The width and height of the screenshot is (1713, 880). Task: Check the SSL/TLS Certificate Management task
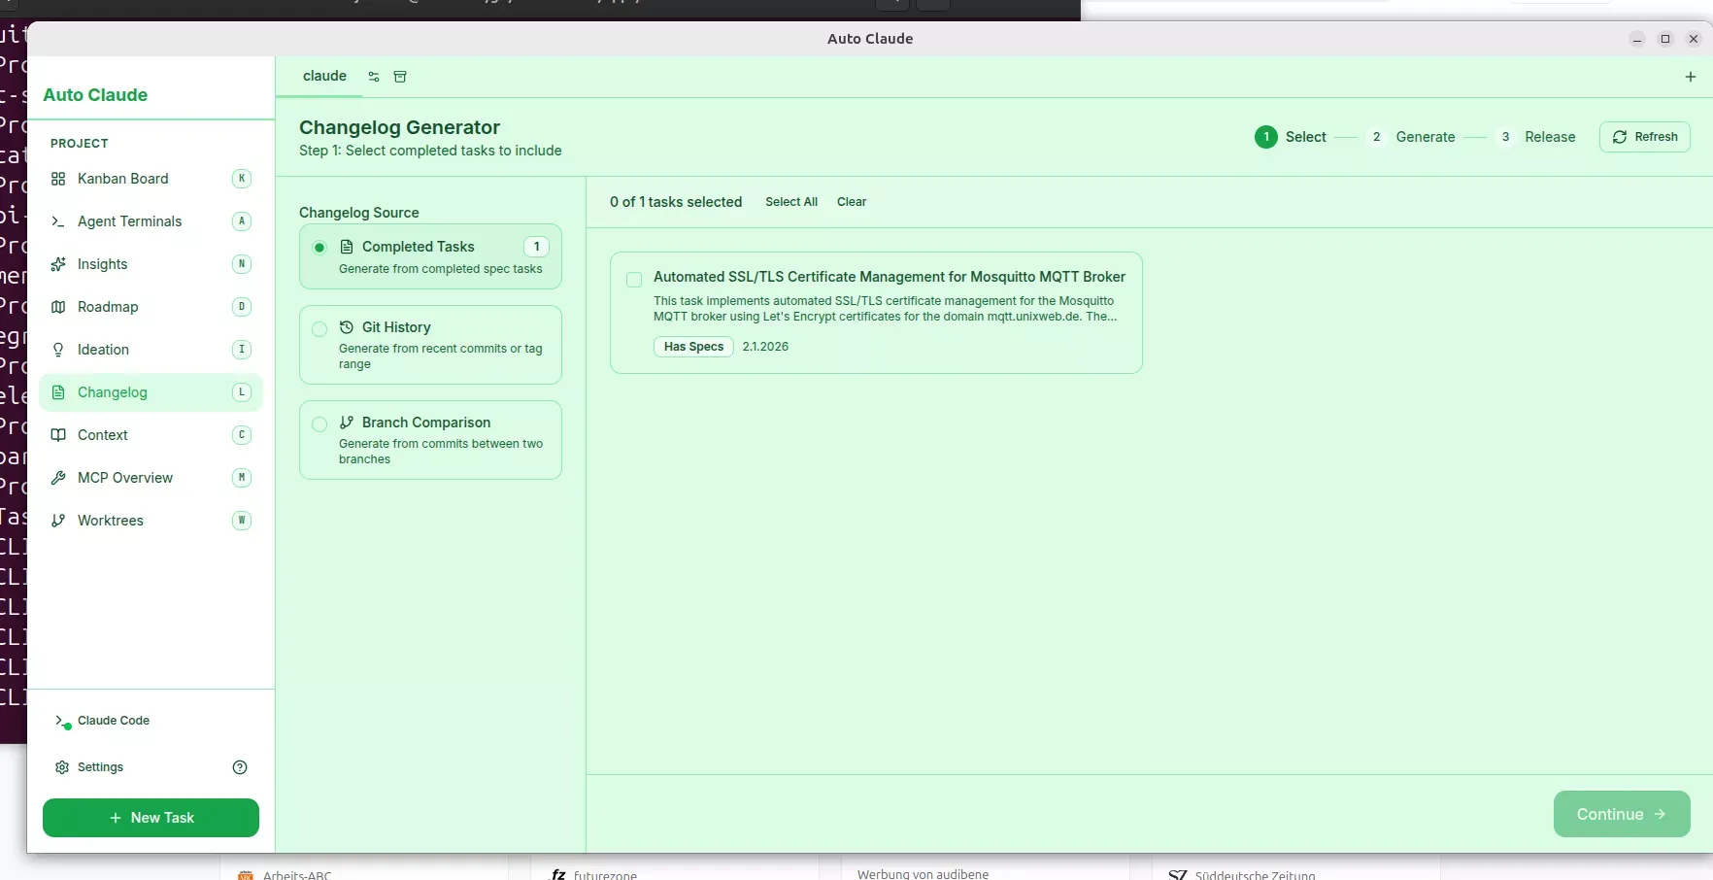pos(633,280)
